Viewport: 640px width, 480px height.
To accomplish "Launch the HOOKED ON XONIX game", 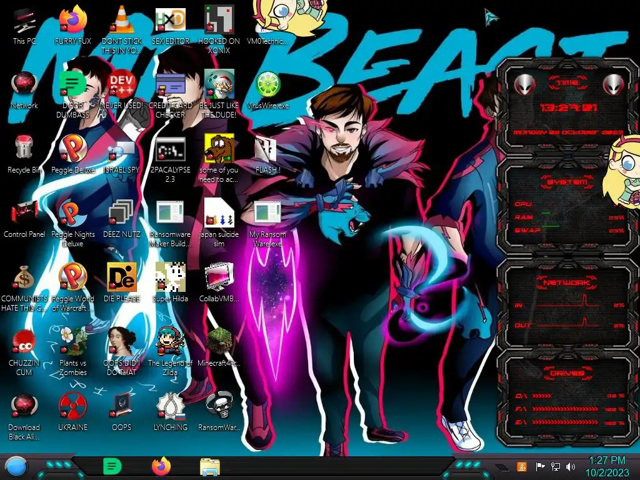I will pos(219,29).
